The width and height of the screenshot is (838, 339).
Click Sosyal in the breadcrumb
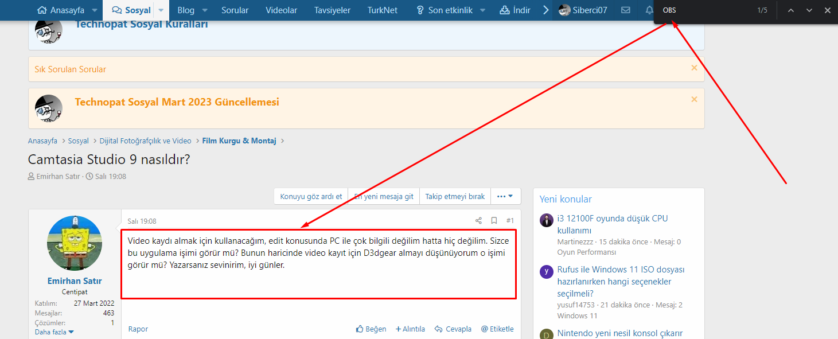click(x=79, y=141)
